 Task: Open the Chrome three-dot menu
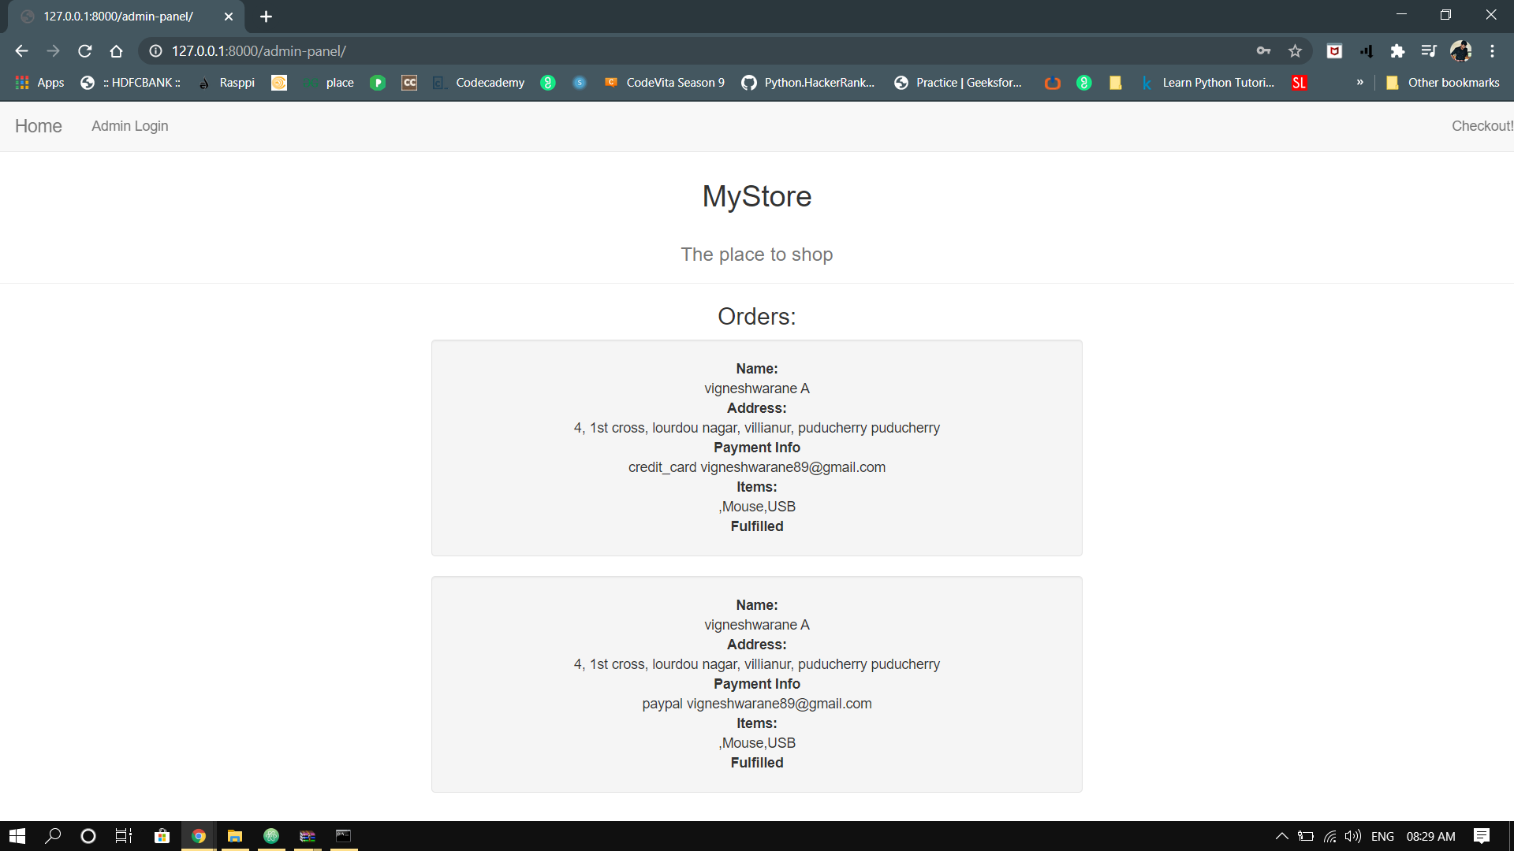point(1493,50)
